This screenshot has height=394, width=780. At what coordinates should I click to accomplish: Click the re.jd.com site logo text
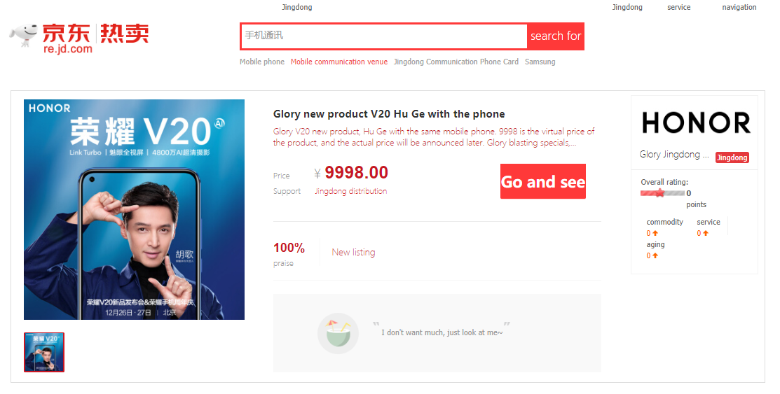[68, 49]
